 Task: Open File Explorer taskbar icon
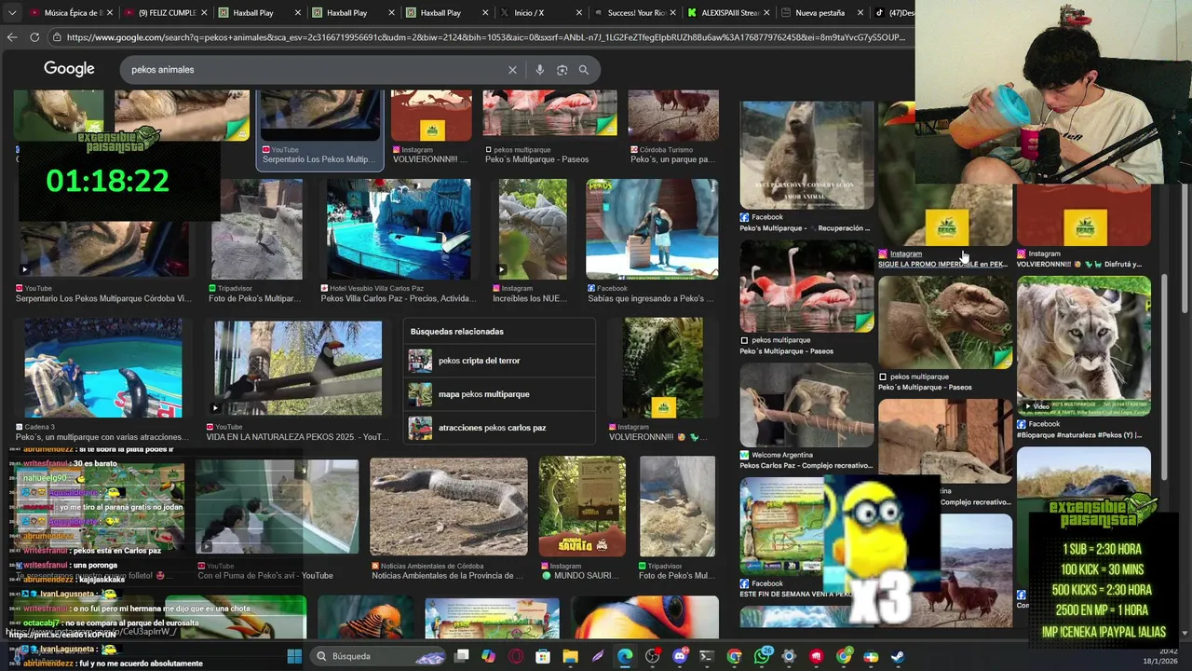coord(570,656)
